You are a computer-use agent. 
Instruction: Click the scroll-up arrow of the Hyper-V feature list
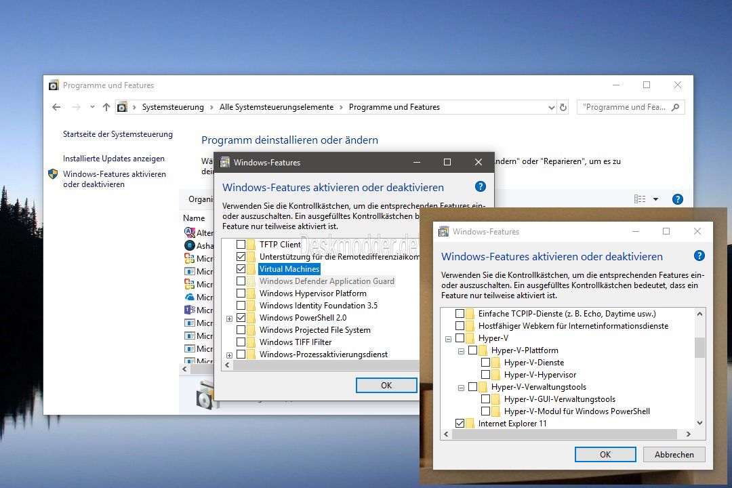(699, 314)
